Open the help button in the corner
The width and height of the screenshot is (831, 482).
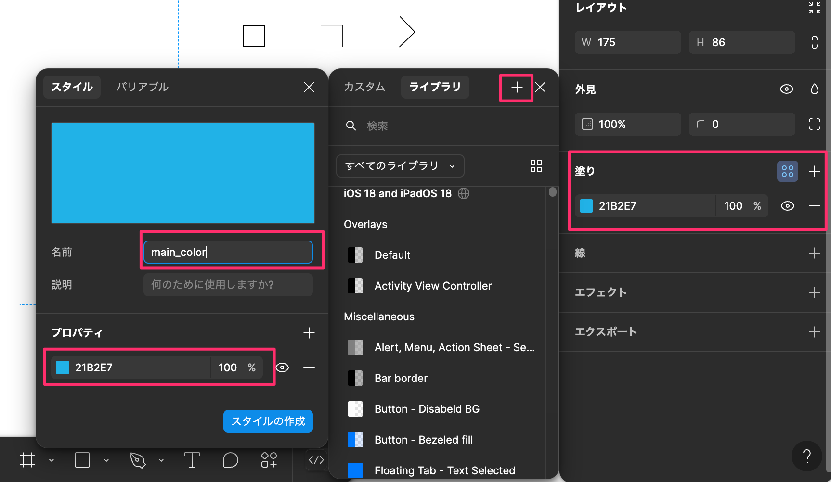pos(807,456)
